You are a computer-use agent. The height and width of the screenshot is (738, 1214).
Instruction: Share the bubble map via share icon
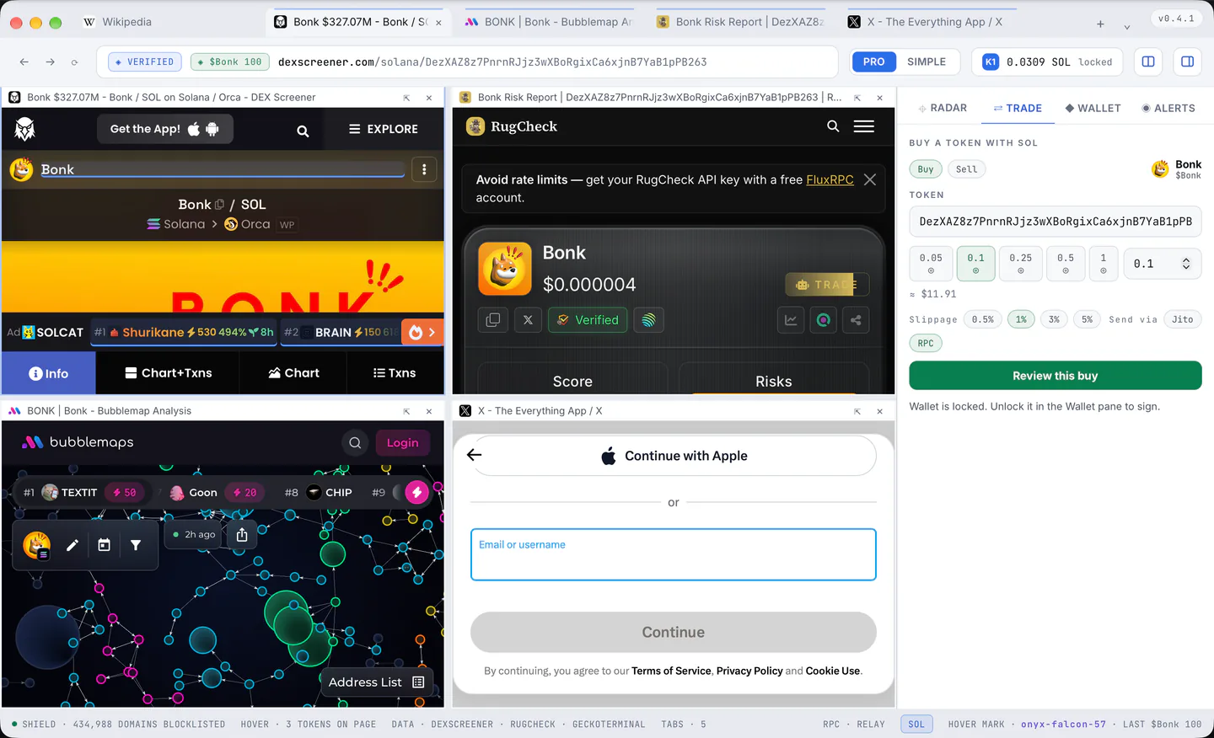(x=242, y=534)
